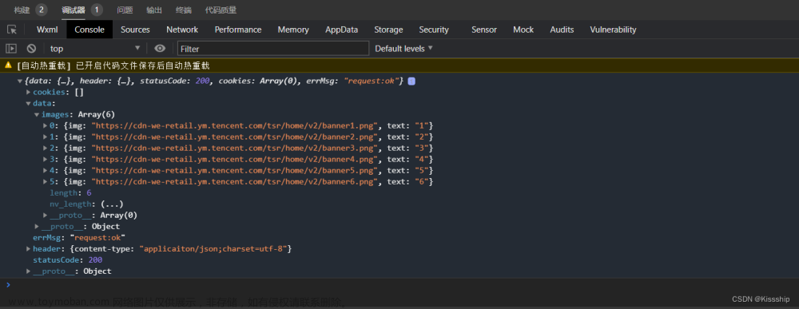Screen dimensions: 799x309
Task: Open the 代码质量 panel tab
Action: 221,10
